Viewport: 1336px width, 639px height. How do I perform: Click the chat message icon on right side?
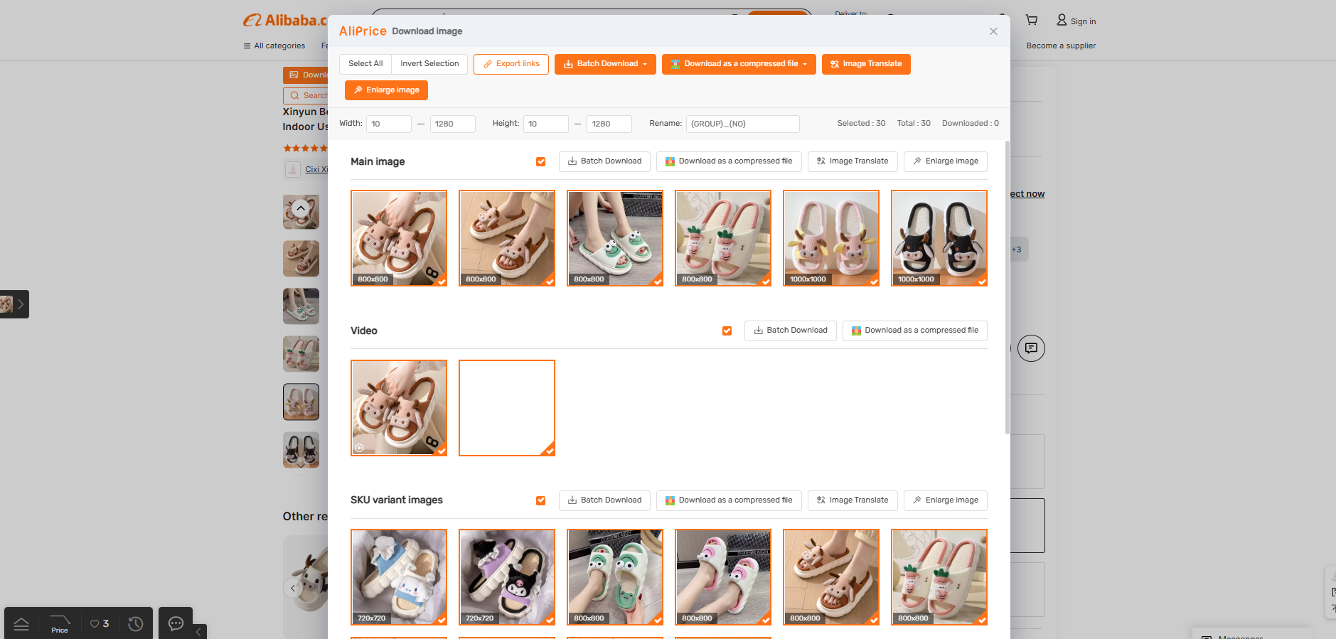point(1031,348)
